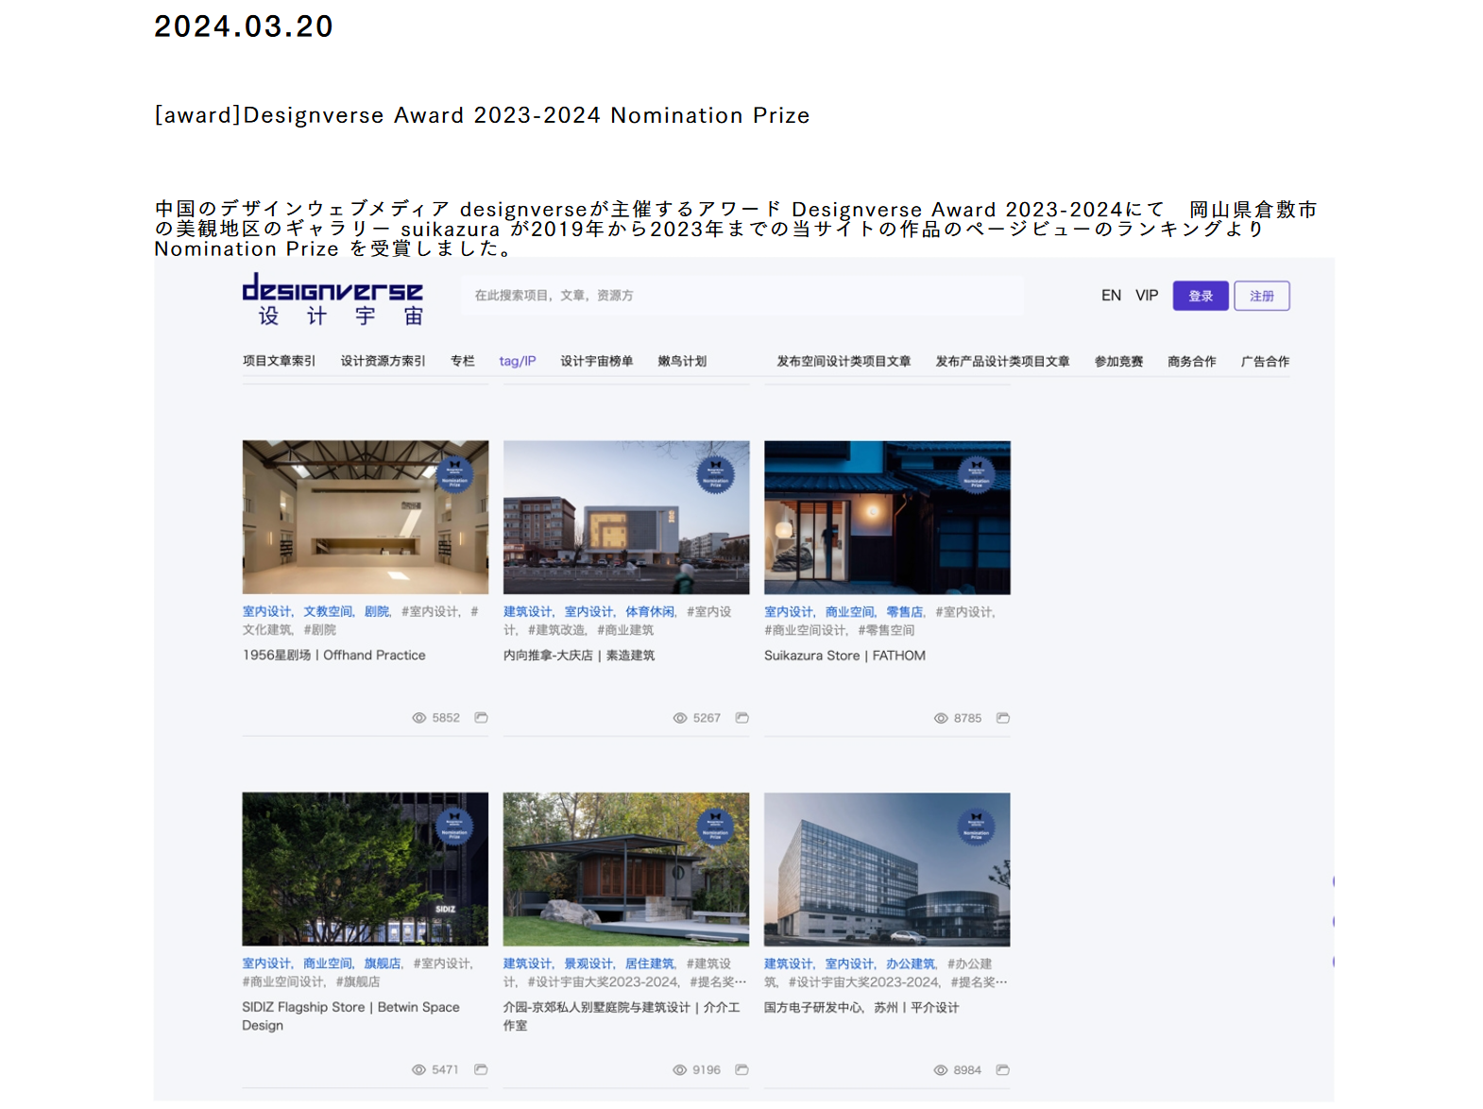Image resolution: width=1483 pixels, height=1109 pixels.
Task: Open 参加竞赛 menu item
Action: click(1118, 361)
